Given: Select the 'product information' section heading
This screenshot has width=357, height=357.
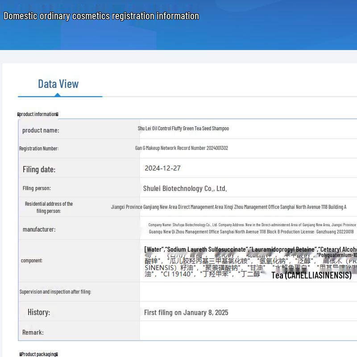Looking at the screenshot, I should coord(38,114).
